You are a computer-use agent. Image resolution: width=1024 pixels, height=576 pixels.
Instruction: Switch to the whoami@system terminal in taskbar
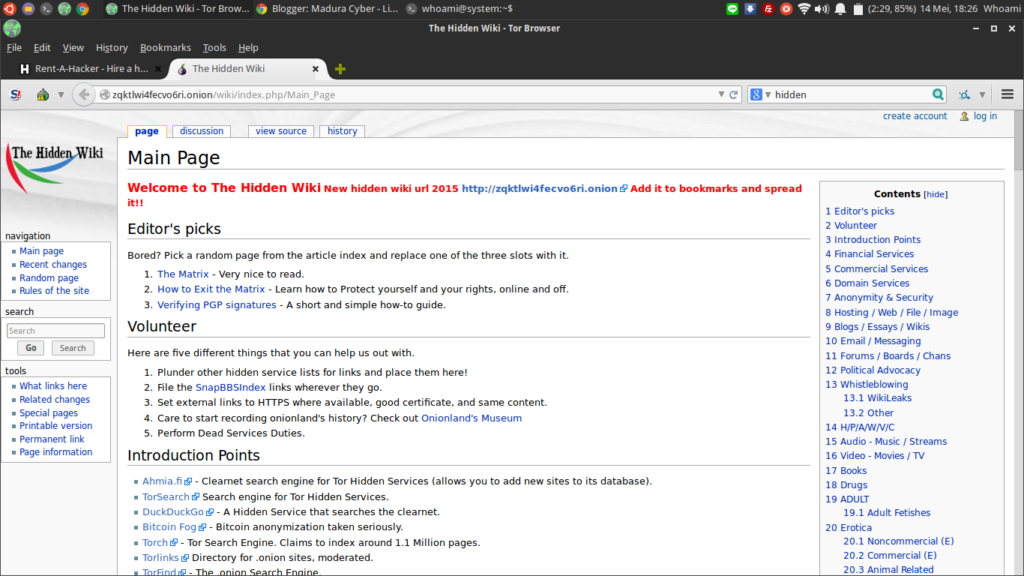(460, 9)
